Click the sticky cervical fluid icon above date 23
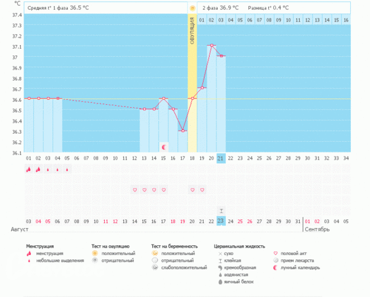The height and width of the screenshot is (297, 370). pos(221,211)
